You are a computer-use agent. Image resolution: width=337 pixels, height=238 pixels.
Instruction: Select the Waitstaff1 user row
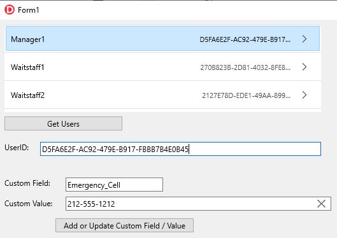162,67
